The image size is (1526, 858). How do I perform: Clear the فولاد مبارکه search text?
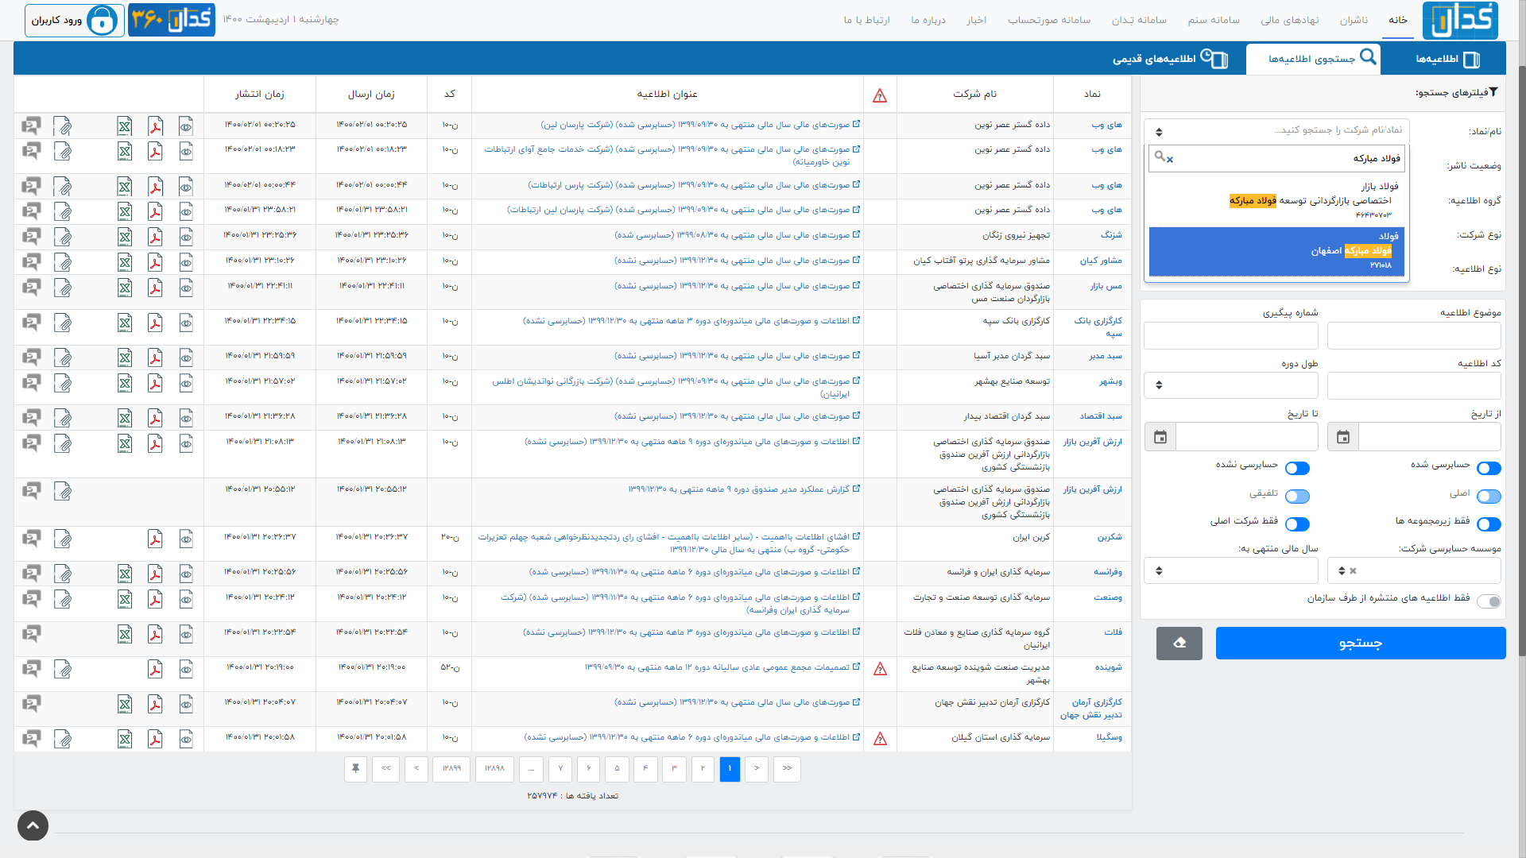click(x=1170, y=160)
